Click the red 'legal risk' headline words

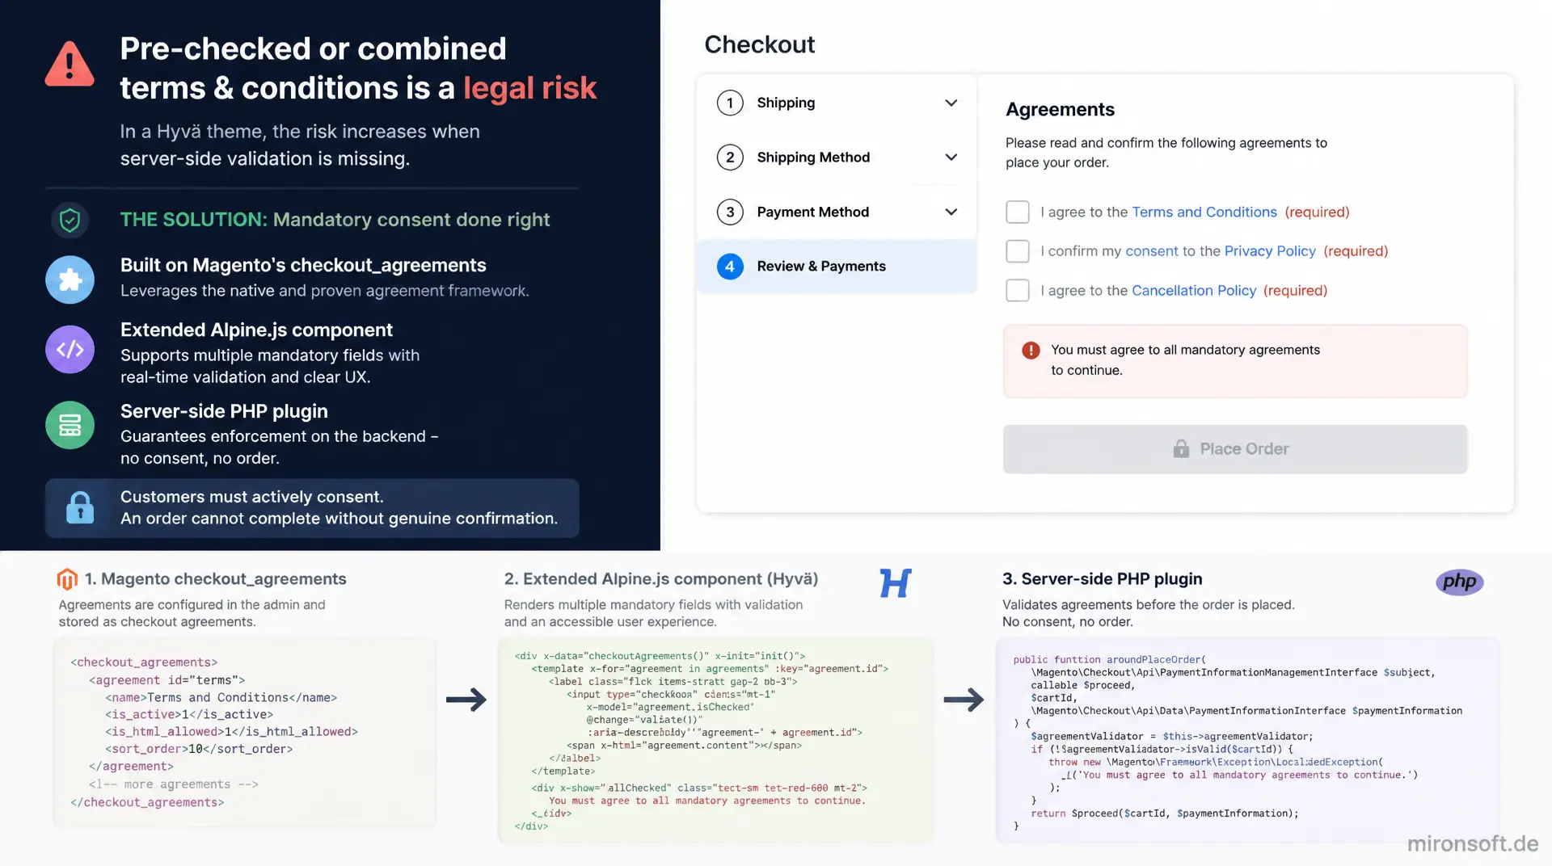(530, 88)
